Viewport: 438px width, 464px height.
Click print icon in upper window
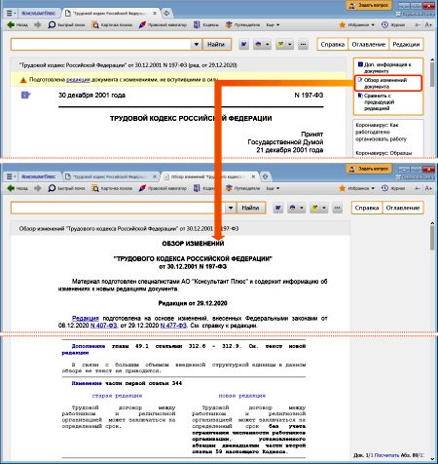coord(258,44)
